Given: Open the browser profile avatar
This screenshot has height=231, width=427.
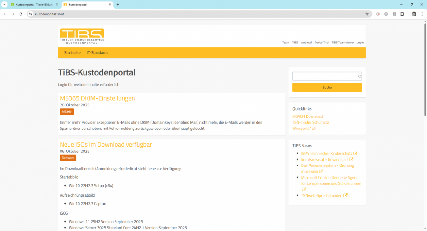Looking at the screenshot, I should pyautogui.click(x=414, y=14).
